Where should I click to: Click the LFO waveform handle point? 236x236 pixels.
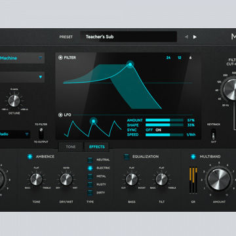pos(94,121)
